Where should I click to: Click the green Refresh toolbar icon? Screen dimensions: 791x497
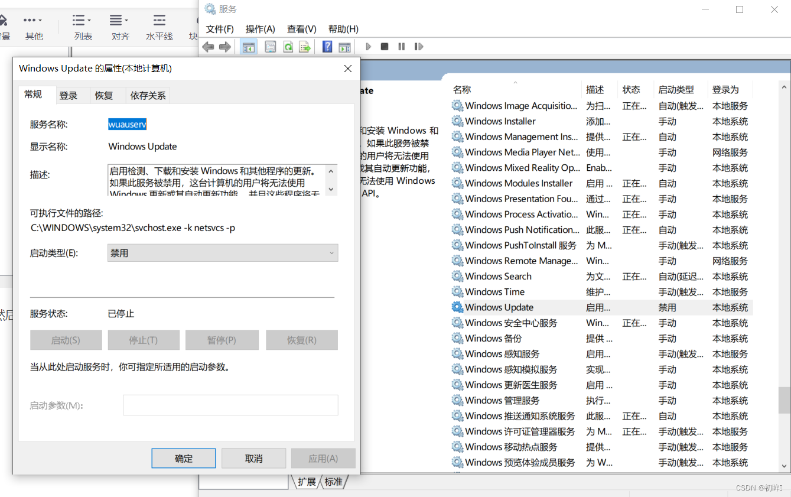[x=288, y=47]
